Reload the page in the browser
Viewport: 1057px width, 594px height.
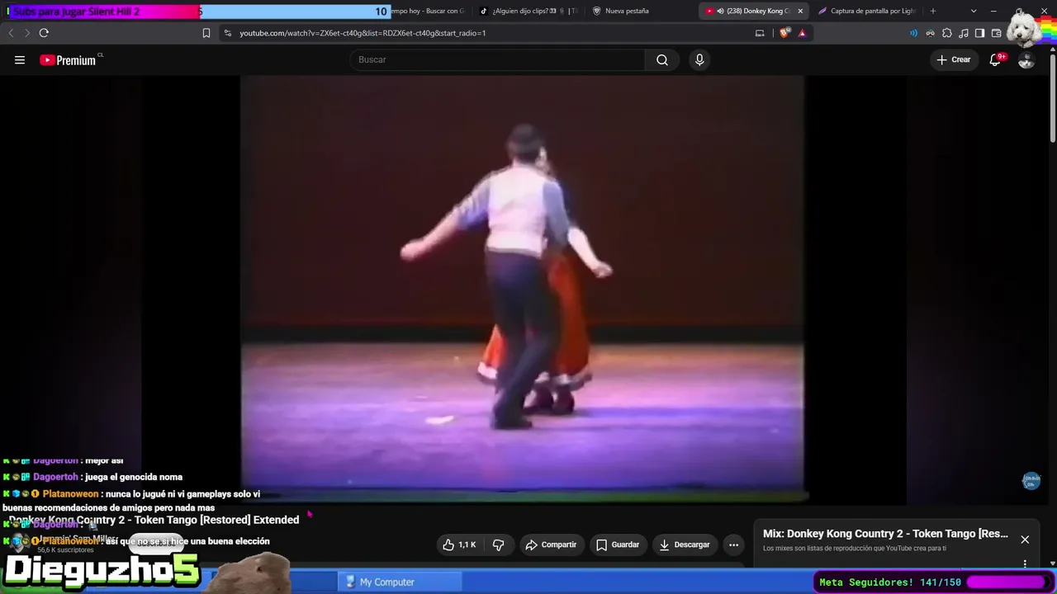pyautogui.click(x=44, y=33)
